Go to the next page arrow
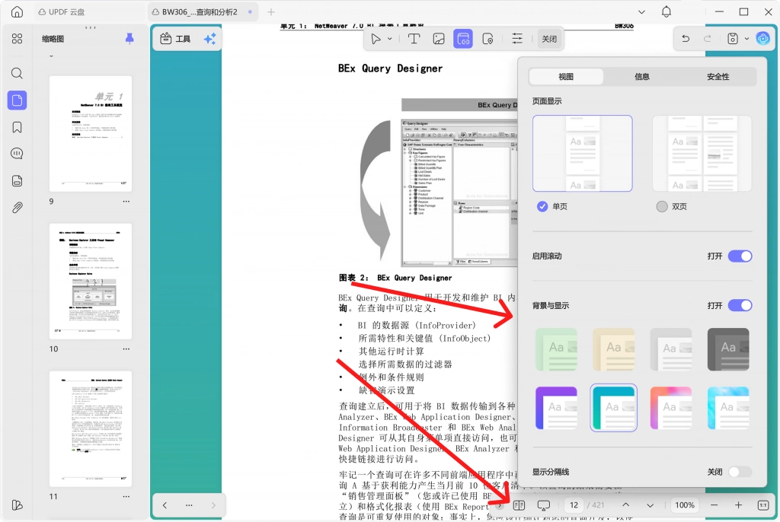 [x=651, y=505]
